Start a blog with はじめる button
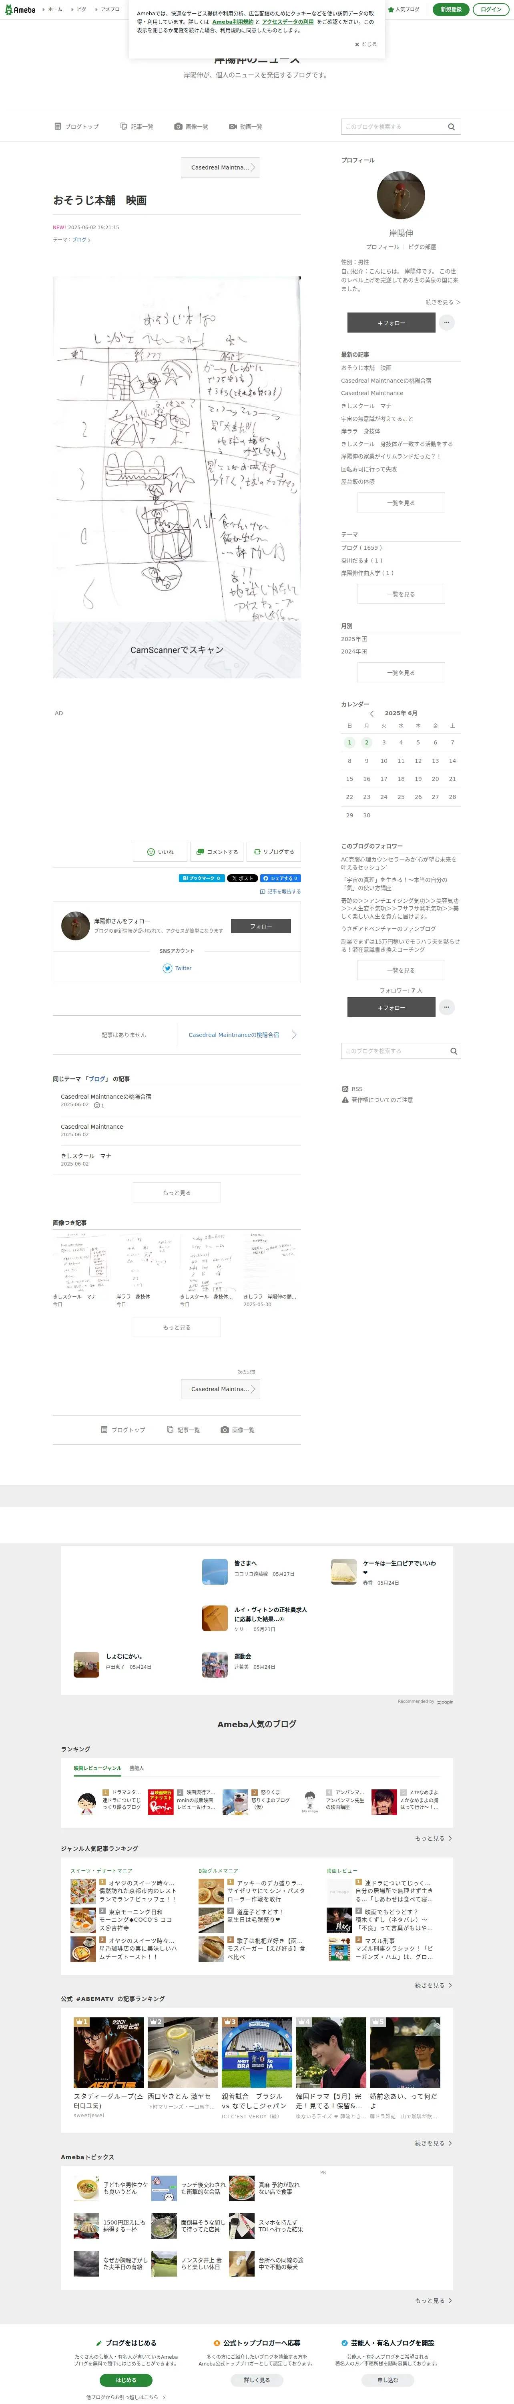This screenshot has width=514, height=2404. (126, 2380)
